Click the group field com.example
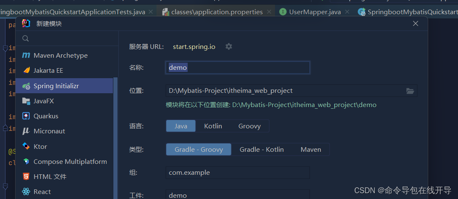 pos(238,173)
